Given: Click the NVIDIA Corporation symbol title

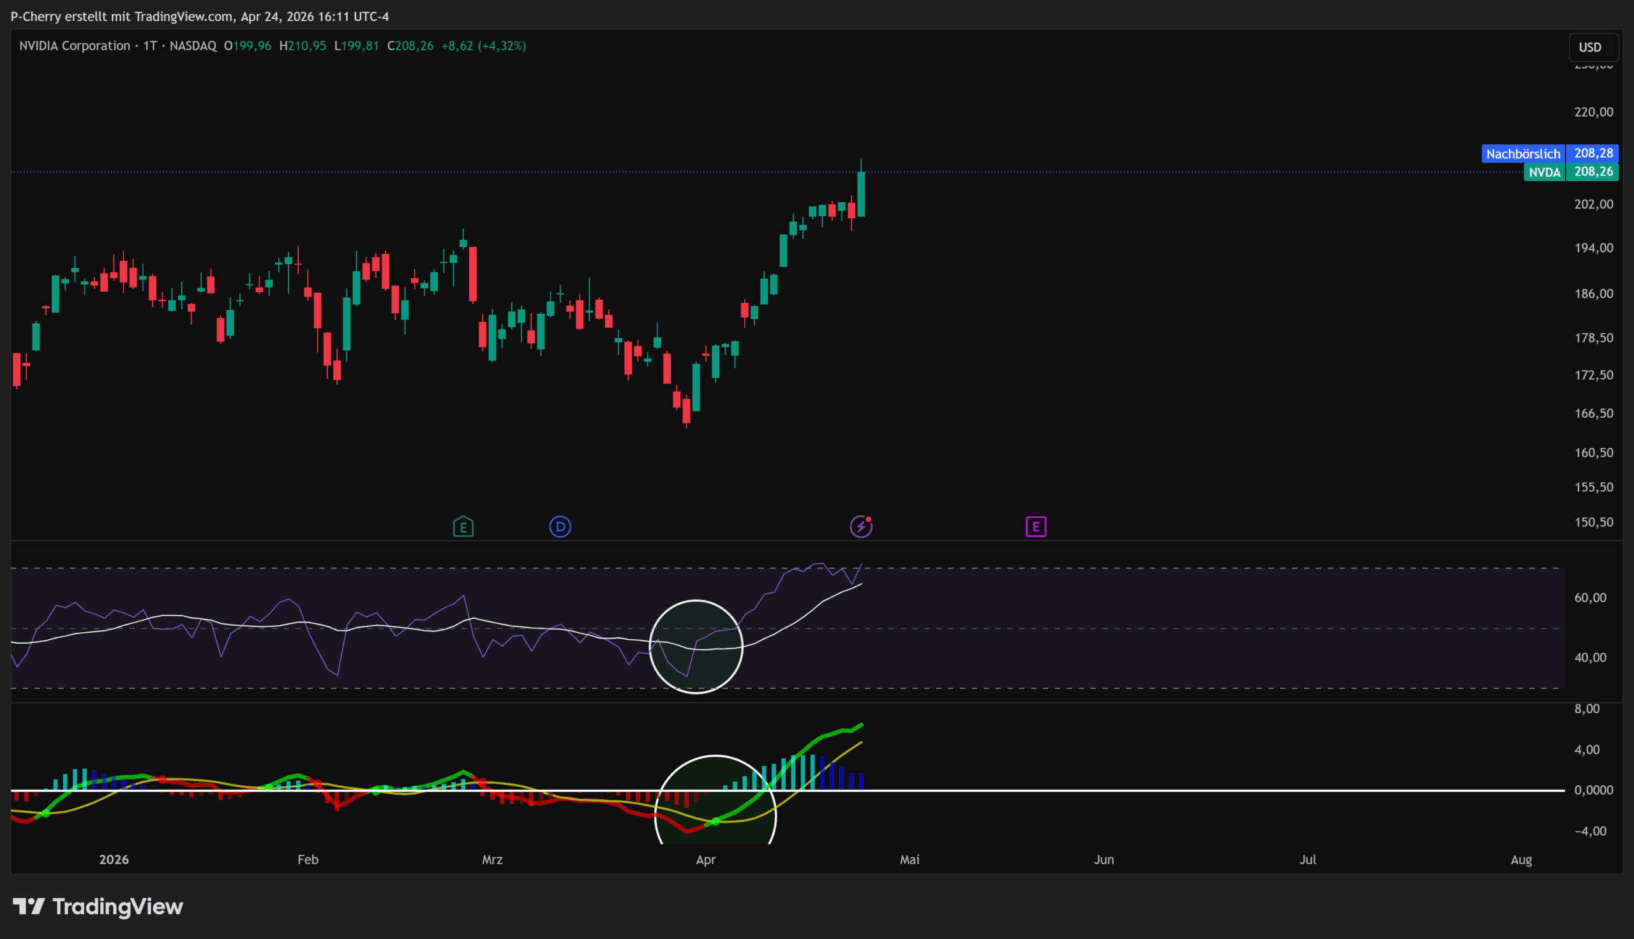Looking at the screenshot, I should point(75,46).
